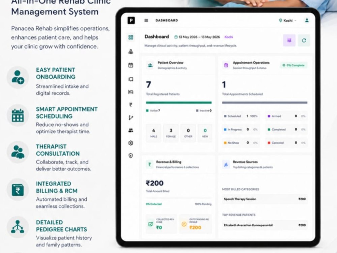Image resolution: width=337 pixels, height=253 pixels.
Task: Click the In Progress status row
Action: pyautogui.click(x=241, y=130)
